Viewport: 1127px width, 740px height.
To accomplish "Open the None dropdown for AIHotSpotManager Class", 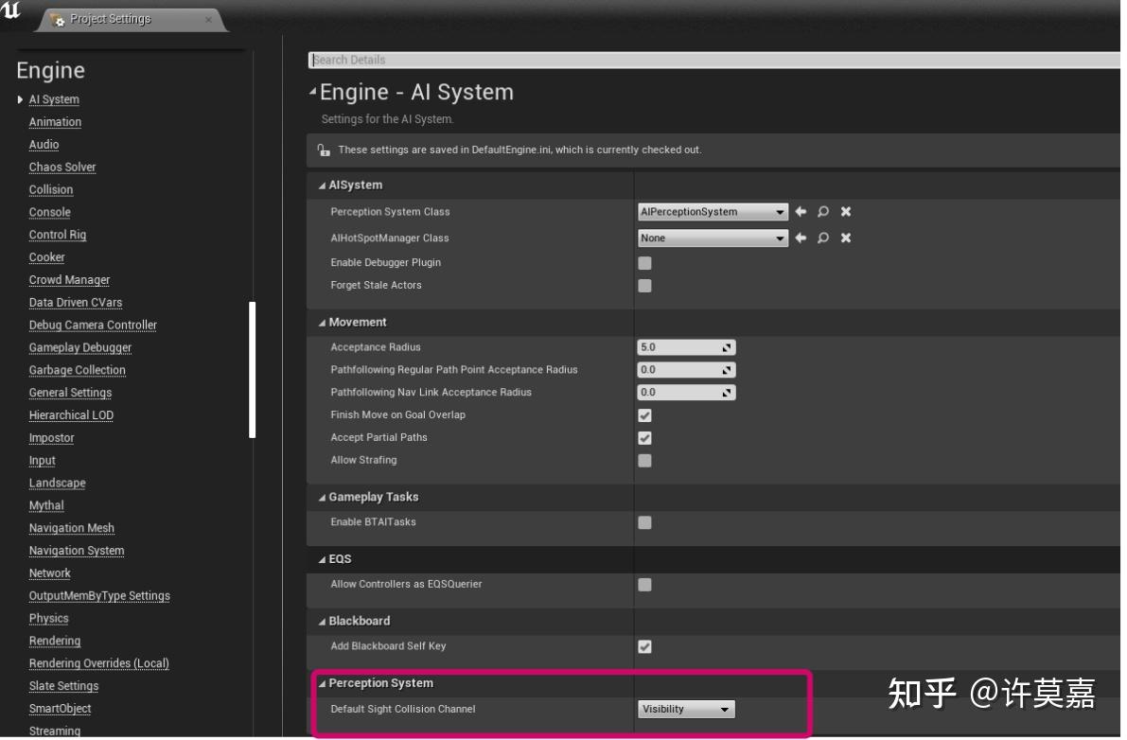I will (712, 238).
